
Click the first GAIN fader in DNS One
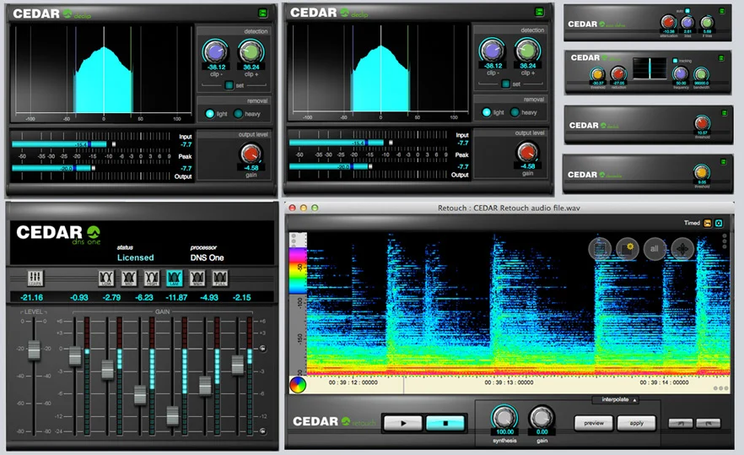(75, 356)
